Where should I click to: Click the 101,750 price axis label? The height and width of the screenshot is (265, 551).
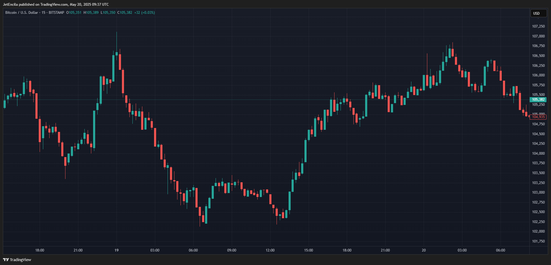coord(538,241)
